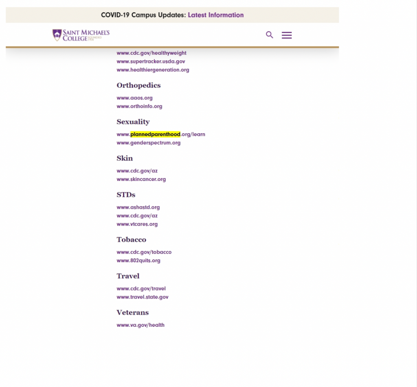Open www.aaos.org Orthopedics link
Viewport: 417px width, 387px height.
click(x=134, y=98)
